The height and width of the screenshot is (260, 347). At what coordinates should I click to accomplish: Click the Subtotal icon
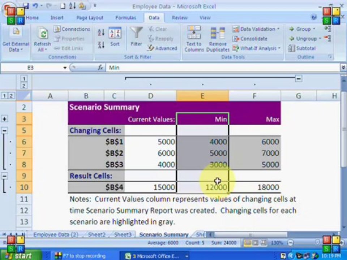pos(302,48)
